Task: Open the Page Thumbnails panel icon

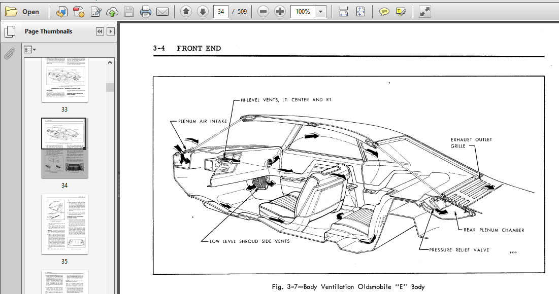Action: [10, 31]
